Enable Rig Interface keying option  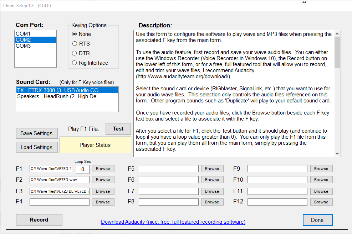pyautogui.click(x=75, y=63)
